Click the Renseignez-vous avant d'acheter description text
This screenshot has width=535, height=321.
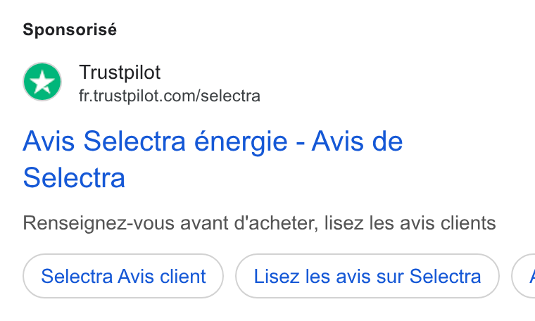[259, 223]
